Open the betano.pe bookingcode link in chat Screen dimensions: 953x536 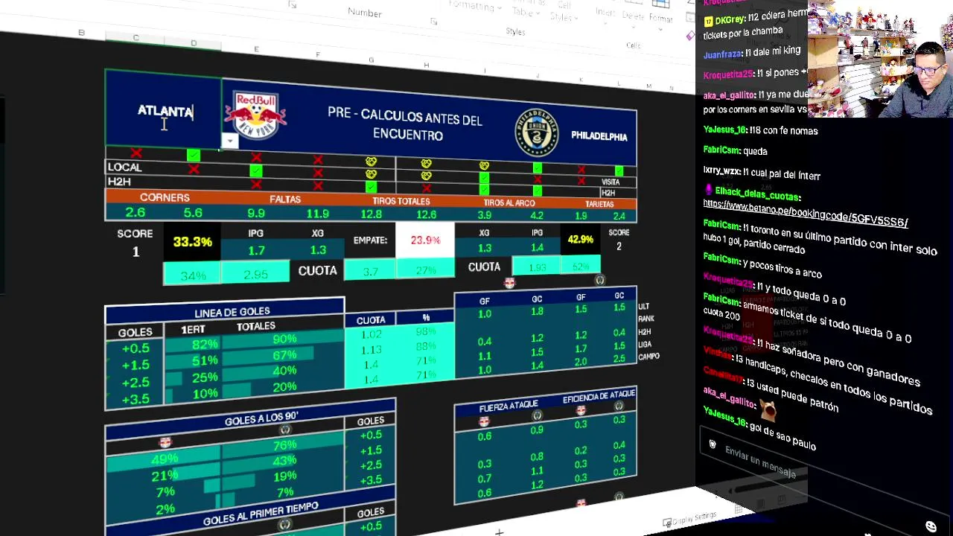point(806,214)
